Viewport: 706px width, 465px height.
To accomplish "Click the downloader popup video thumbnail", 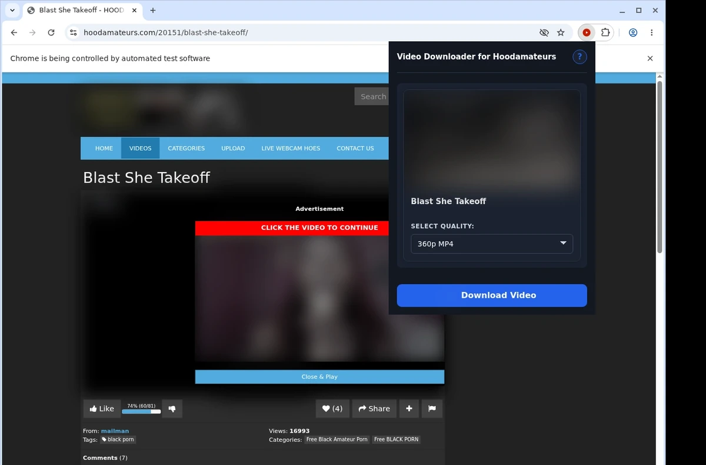I will click(x=492, y=140).
